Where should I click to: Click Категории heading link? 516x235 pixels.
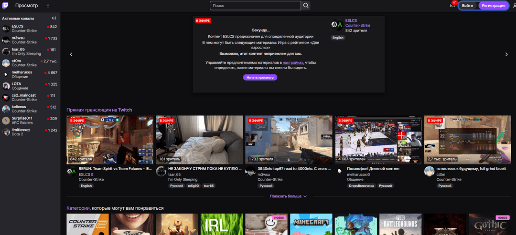coord(78,208)
